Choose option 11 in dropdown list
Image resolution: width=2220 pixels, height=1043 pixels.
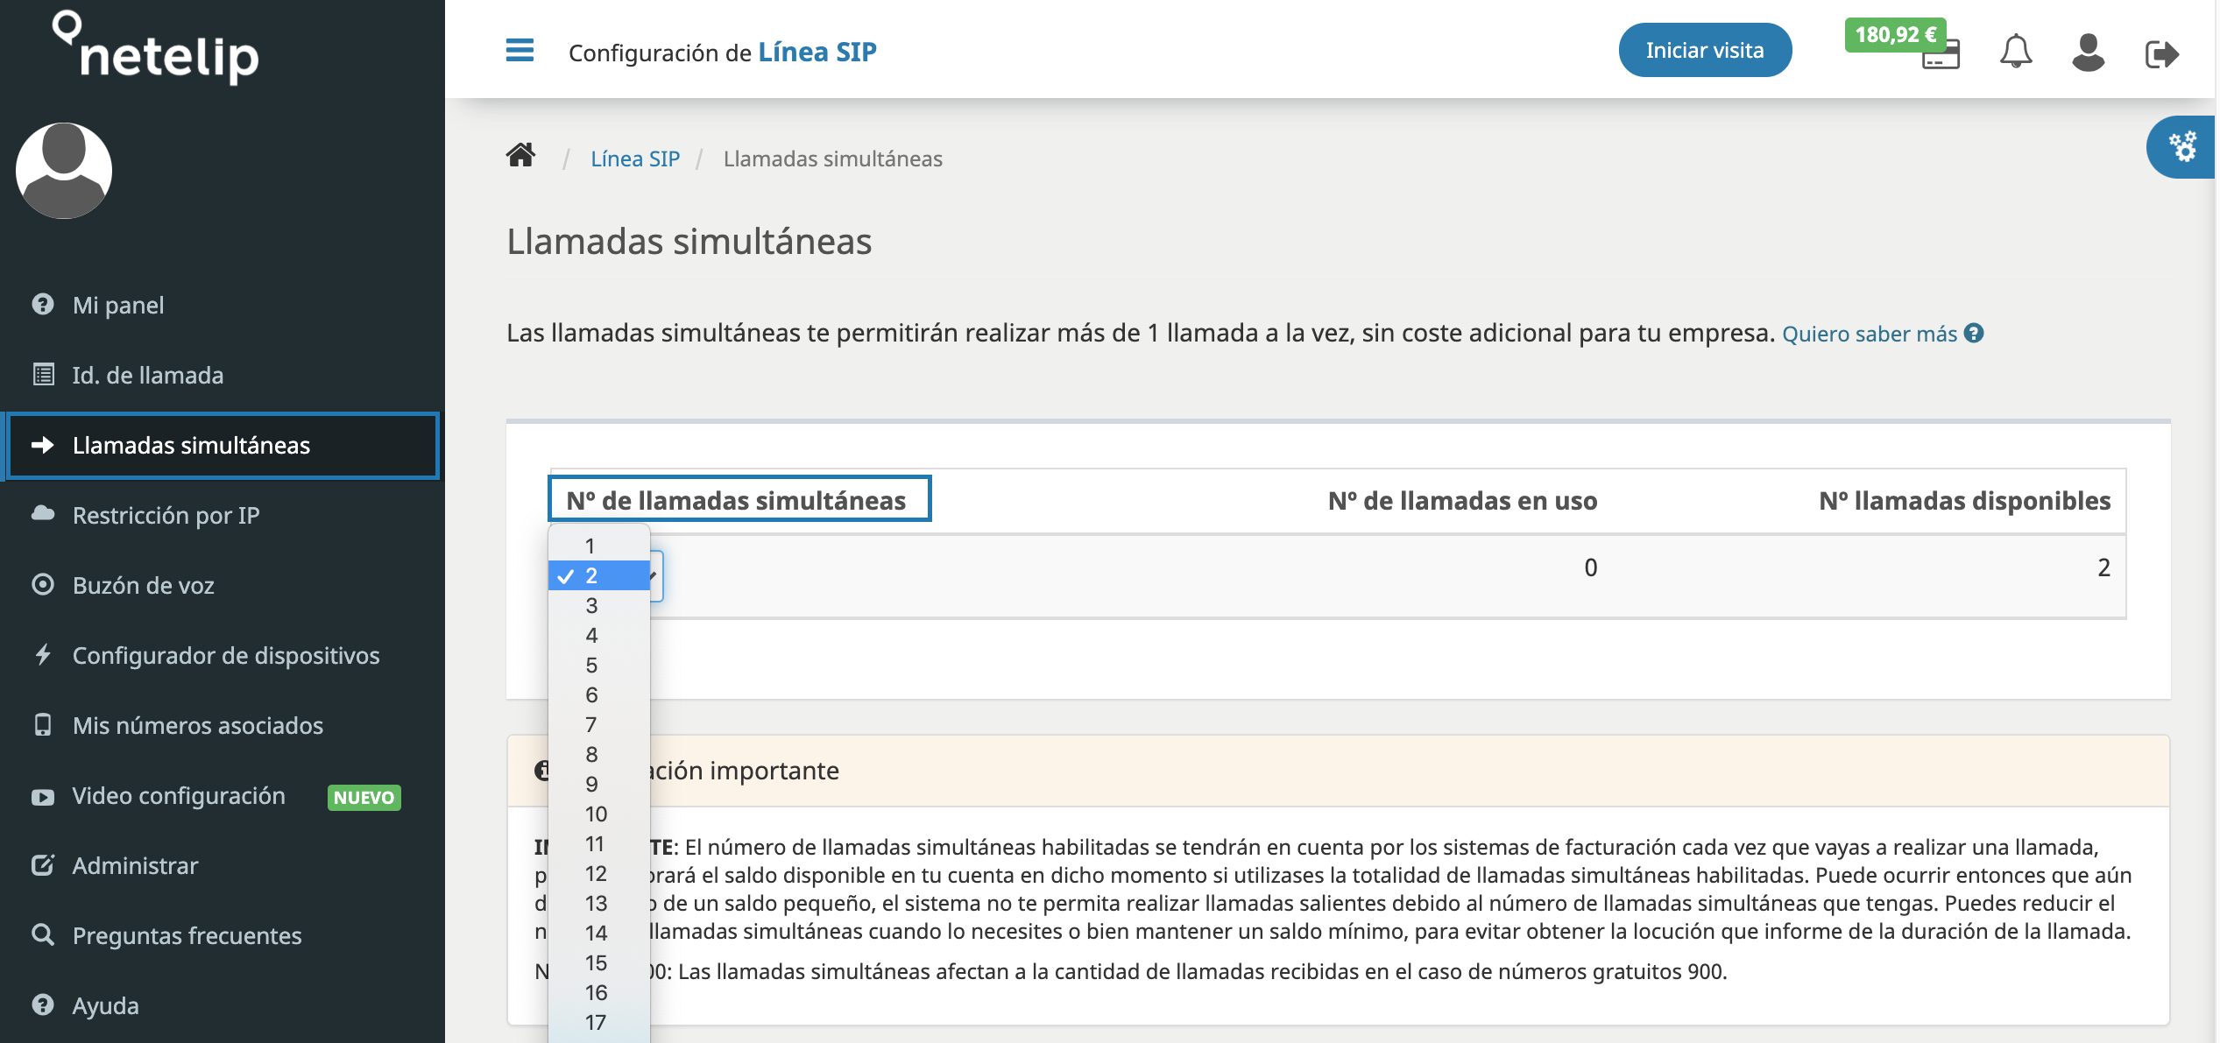pos(598,843)
